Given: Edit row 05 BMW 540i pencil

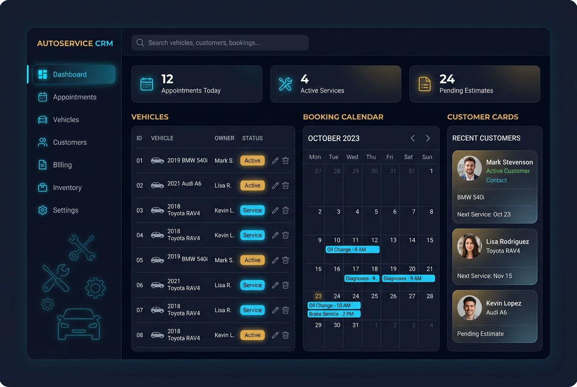Looking at the screenshot, I should tap(275, 260).
